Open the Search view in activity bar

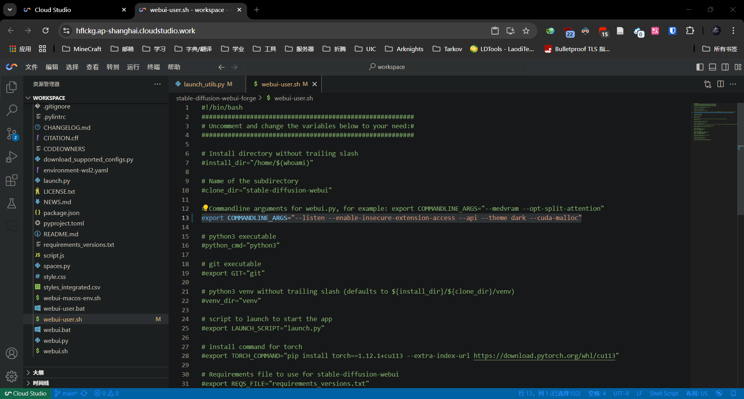click(x=12, y=110)
